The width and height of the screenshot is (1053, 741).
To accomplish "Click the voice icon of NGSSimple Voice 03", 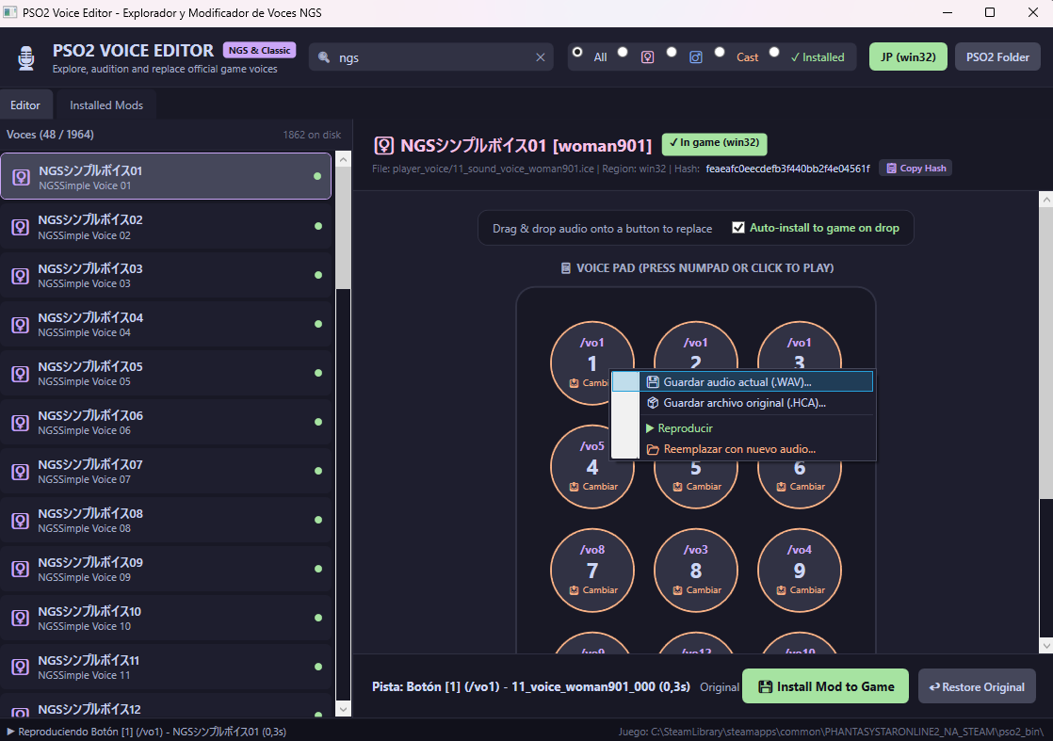I will tap(21, 276).
